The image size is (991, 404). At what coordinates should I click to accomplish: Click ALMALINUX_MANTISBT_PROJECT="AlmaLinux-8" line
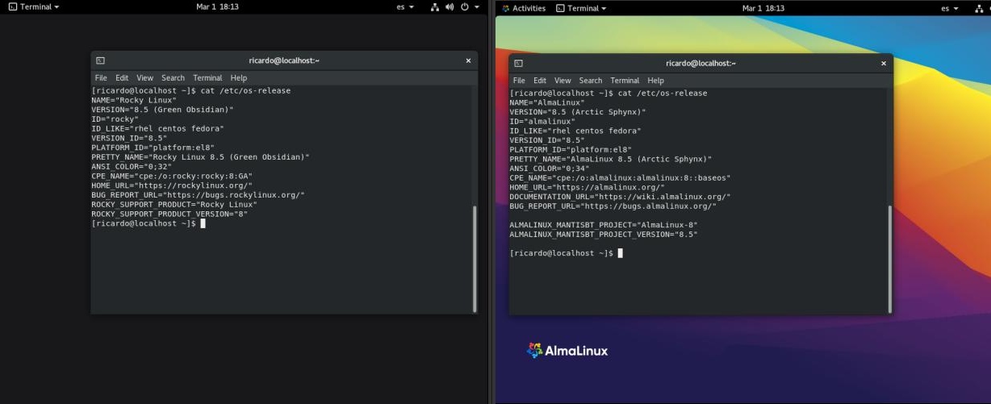pyautogui.click(x=604, y=225)
